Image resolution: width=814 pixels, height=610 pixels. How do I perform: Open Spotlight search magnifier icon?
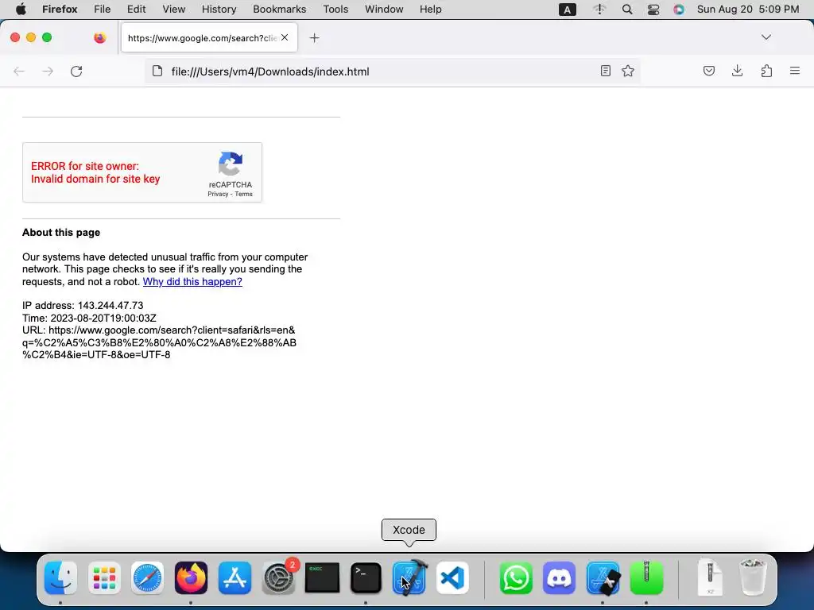tap(627, 10)
